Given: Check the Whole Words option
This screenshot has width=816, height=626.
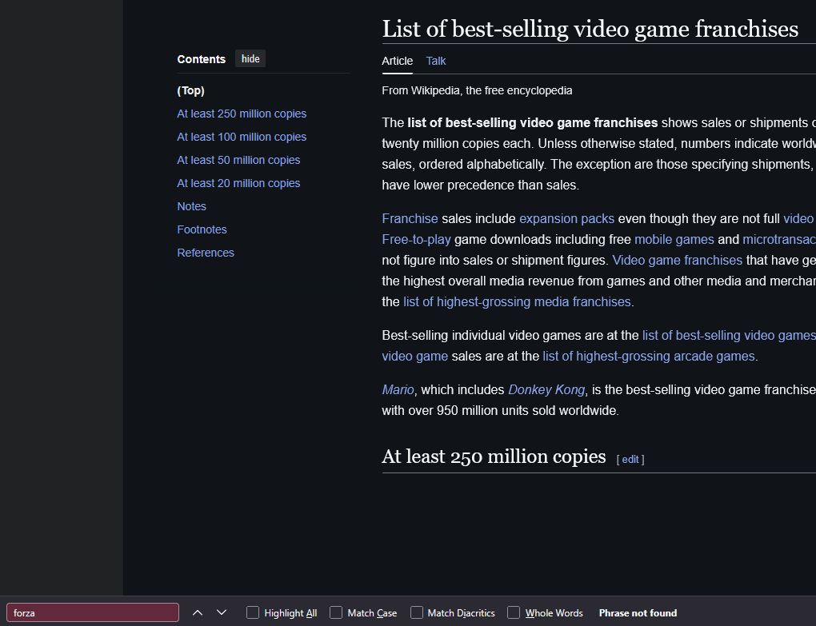Looking at the screenshot, I should tap(514, 612).
